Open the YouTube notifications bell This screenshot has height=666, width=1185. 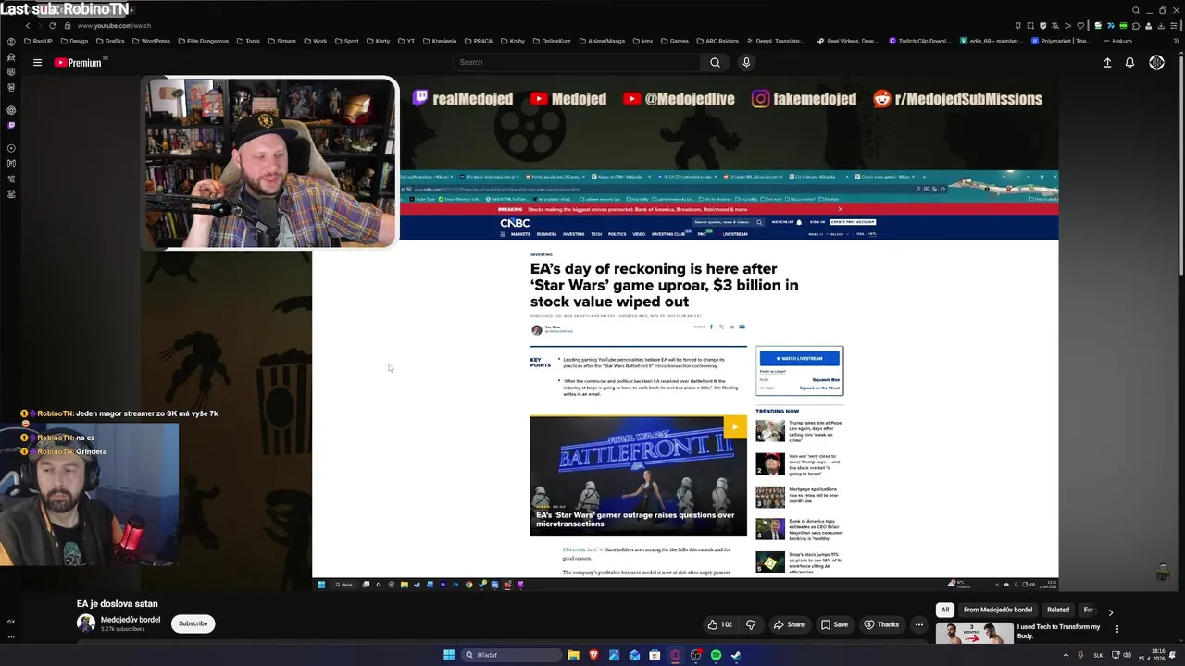point(1129,63)
